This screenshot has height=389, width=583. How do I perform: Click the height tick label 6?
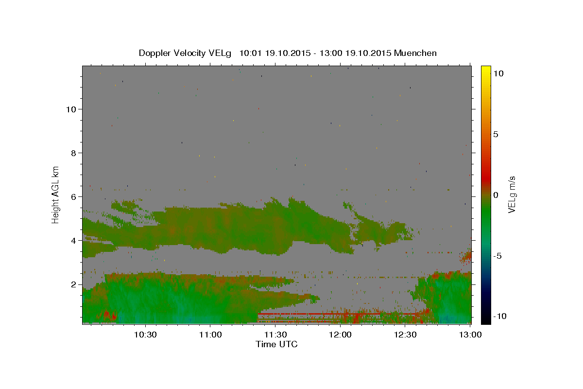pos(74,196)
